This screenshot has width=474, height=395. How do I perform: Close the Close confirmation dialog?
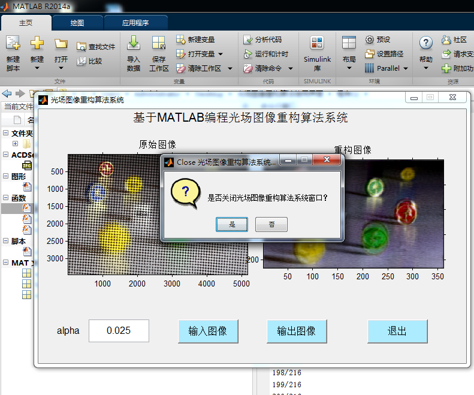pos(327,159)
